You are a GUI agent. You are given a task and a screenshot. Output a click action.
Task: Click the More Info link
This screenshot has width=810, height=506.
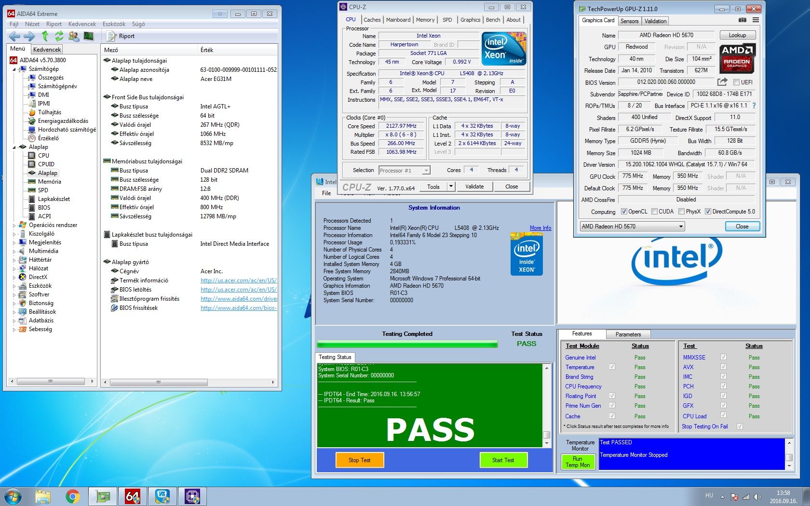pyautogui.click(x=540, y=228)
